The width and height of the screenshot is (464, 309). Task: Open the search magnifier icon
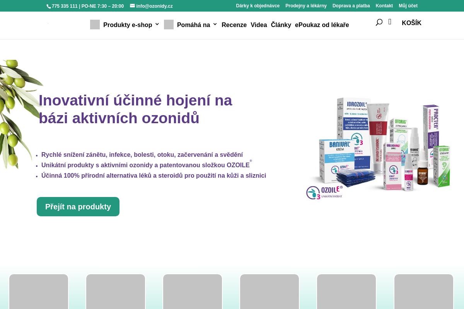pos(379,22)
